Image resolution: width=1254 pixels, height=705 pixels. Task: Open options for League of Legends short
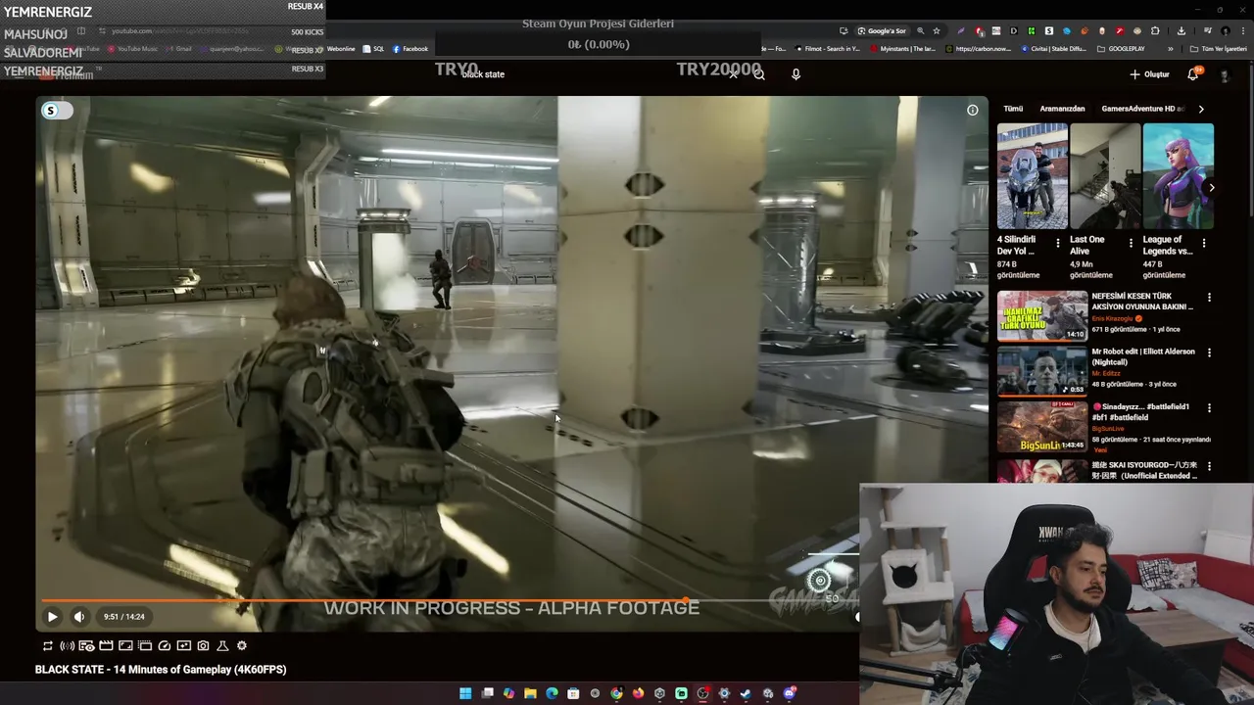(1204, 243)
